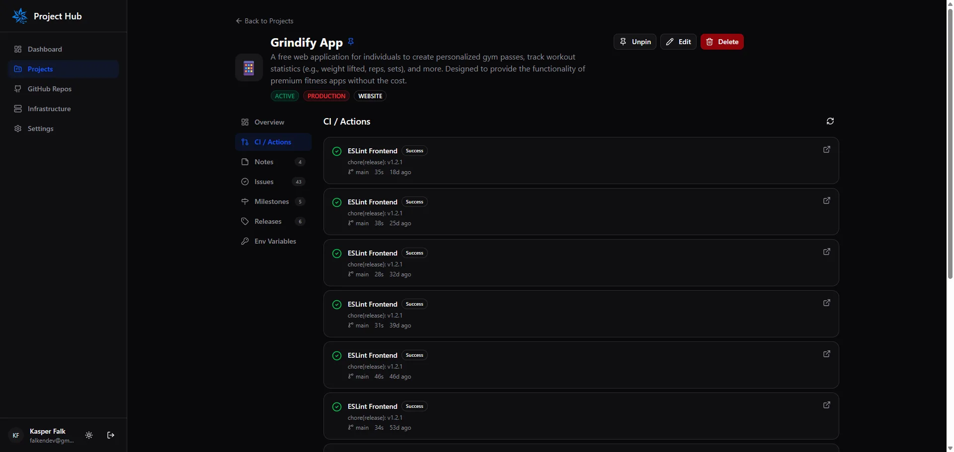Open Settings from the sidebar

[63, 129]
